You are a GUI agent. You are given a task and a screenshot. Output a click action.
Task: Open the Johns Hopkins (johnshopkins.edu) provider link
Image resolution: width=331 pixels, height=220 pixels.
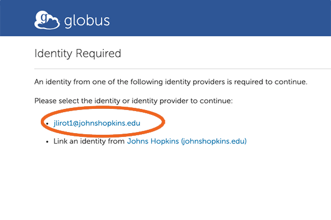pyautogui.click(x=187, y=141)
